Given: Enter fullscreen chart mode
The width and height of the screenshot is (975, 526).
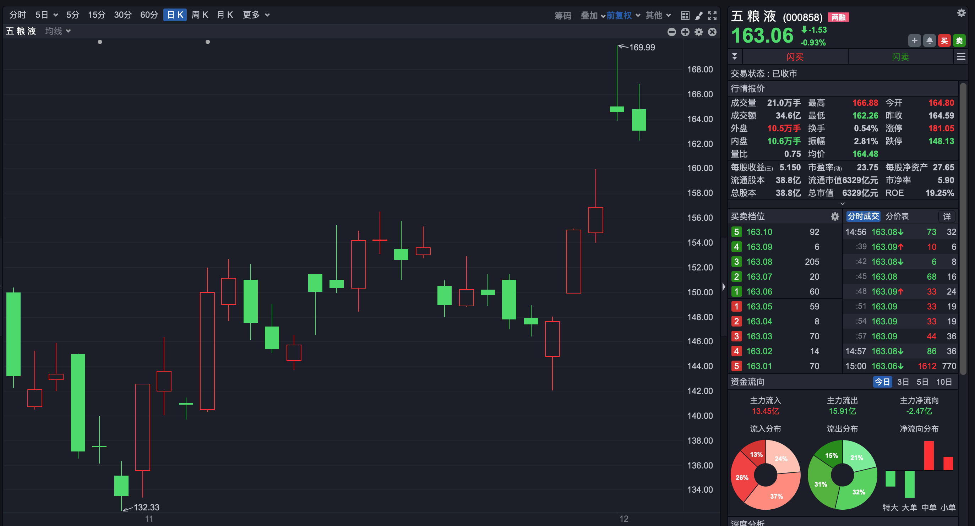Looking at the screenshot, I should [712, 16].
